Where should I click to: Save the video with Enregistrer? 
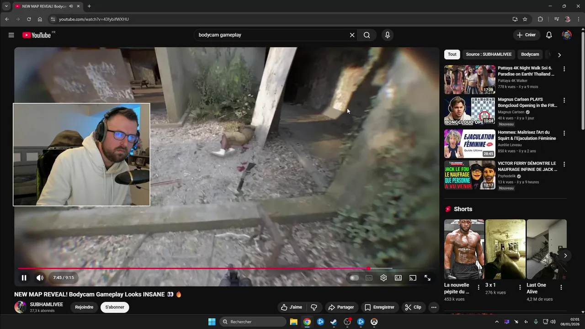pos(379,307)
